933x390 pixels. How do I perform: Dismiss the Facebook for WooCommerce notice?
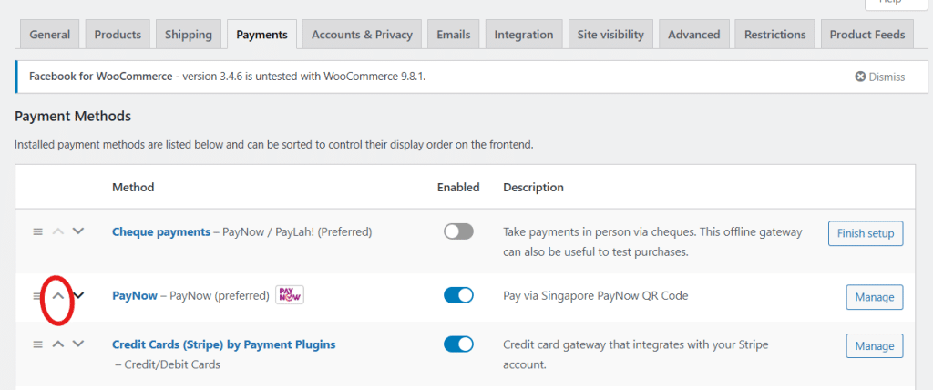pyautogui.click(x=879, y=77)
